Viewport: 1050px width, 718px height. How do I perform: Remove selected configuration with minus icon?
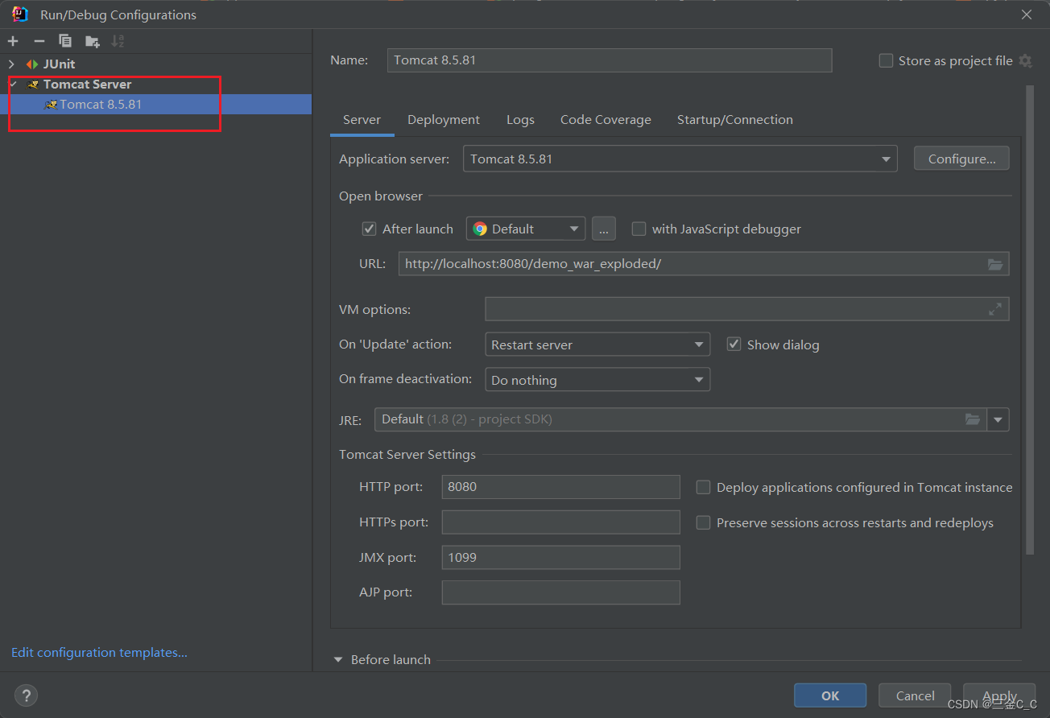(x=39, y=41)
